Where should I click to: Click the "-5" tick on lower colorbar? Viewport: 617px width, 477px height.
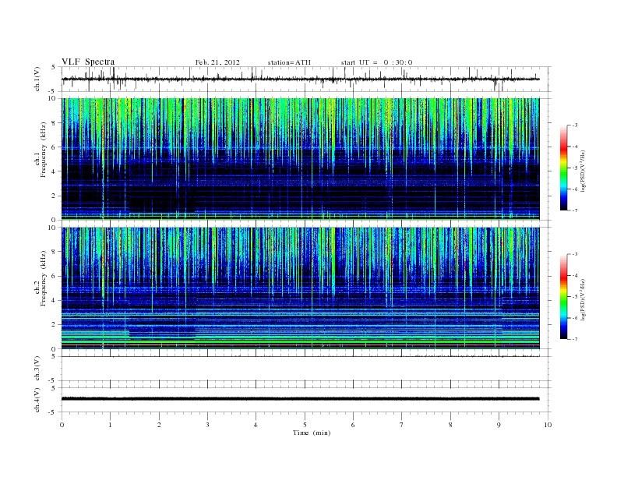(575, 297)
